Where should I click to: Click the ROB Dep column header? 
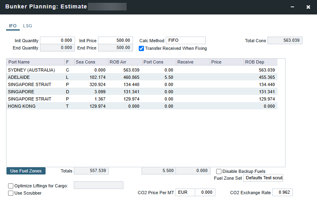(x=260, y=62)
